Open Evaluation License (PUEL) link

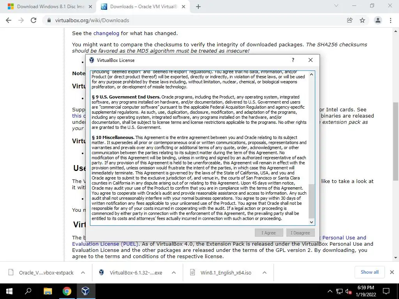(x=105, y=244)
